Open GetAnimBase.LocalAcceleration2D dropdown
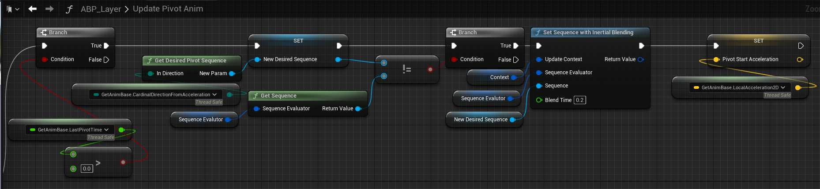The width and height of the screenshot is (820, 189). tap(783, 87)
